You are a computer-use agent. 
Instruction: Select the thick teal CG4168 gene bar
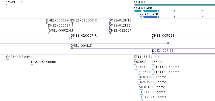(x=174, y=5)
